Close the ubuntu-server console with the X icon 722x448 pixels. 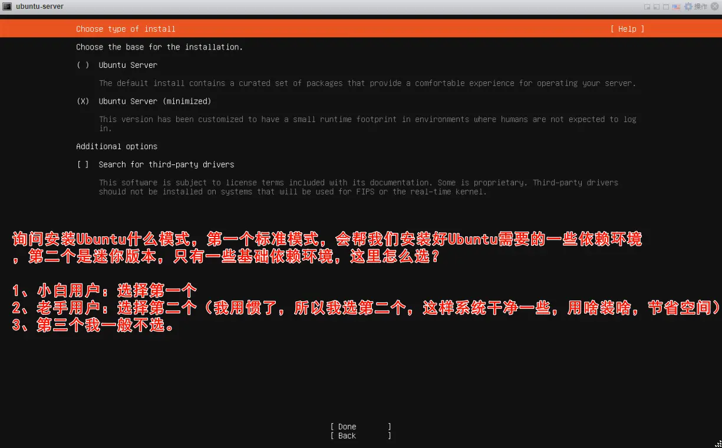pyautogui.click(x=715, y=6)
